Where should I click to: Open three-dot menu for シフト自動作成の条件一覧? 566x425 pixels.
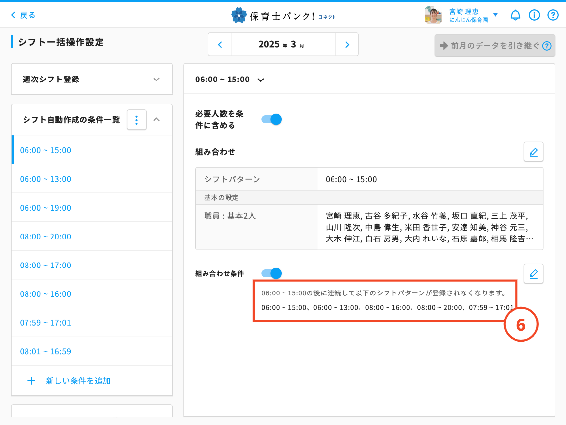click(137, 119)
